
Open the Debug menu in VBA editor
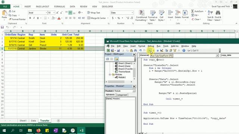point(151,46)
